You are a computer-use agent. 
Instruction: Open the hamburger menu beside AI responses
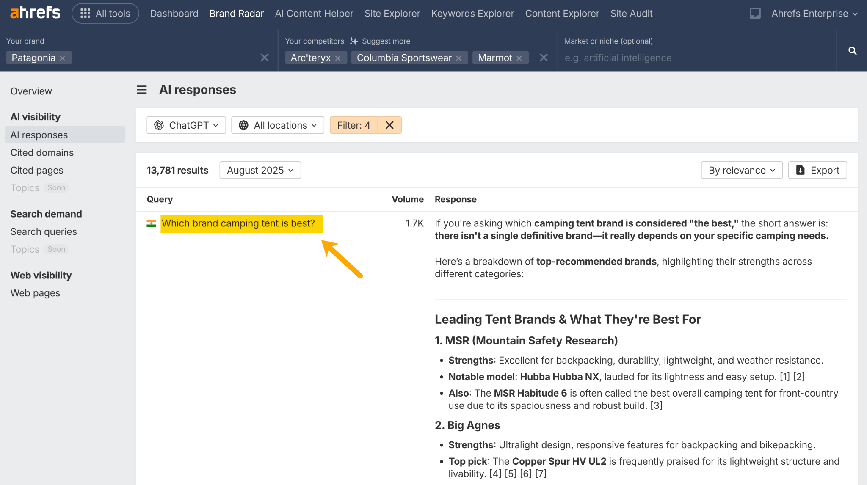click(x=142, y=90)
